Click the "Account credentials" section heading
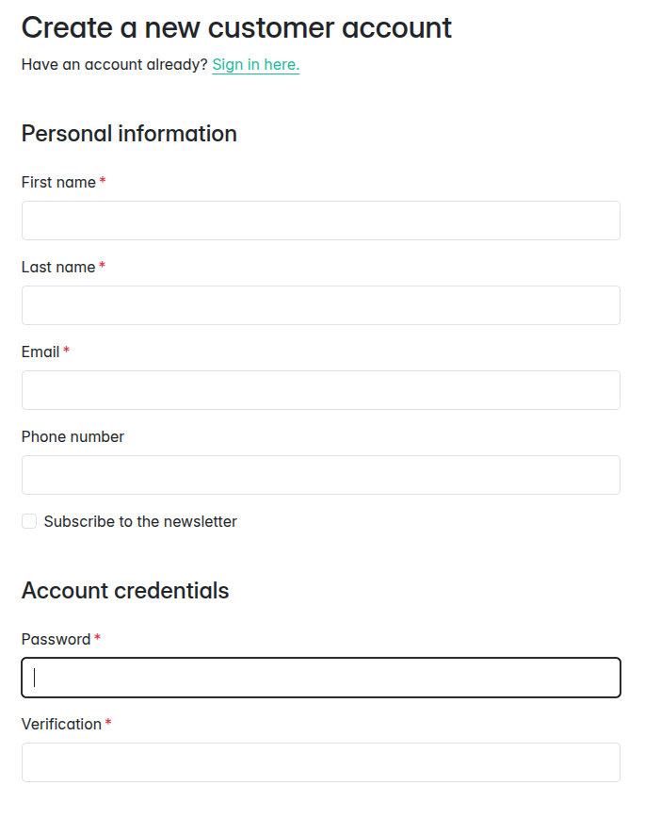The height and width of the screenshot is (818, 661). [125, 591]
